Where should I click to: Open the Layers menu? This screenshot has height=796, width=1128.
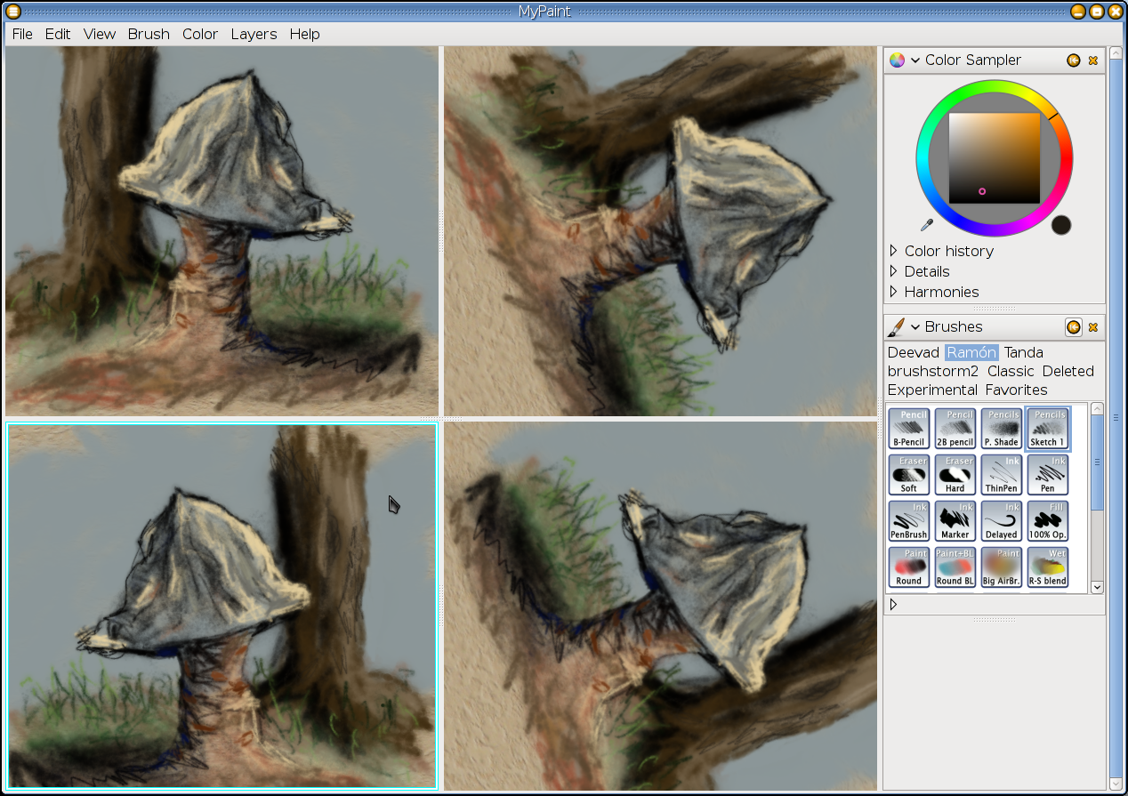tap(254, 34)
